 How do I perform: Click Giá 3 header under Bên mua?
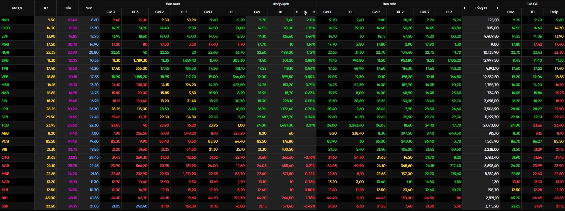(111, 12)
